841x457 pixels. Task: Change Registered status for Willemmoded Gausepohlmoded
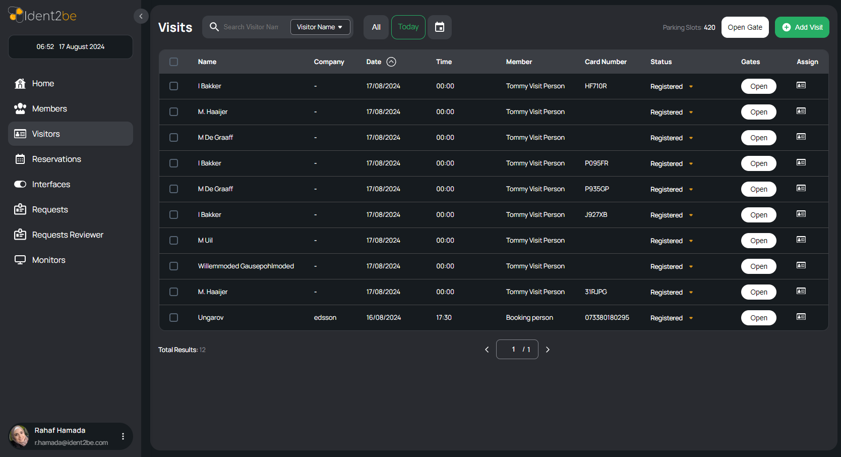click(x=691, y=267)
